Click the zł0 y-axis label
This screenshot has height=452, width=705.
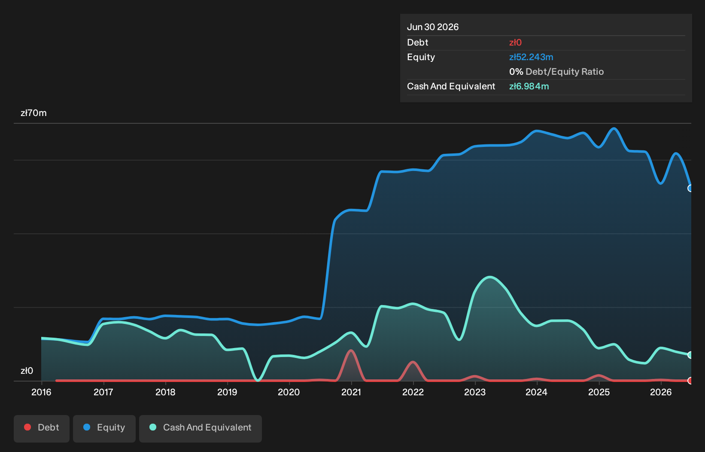27,371
